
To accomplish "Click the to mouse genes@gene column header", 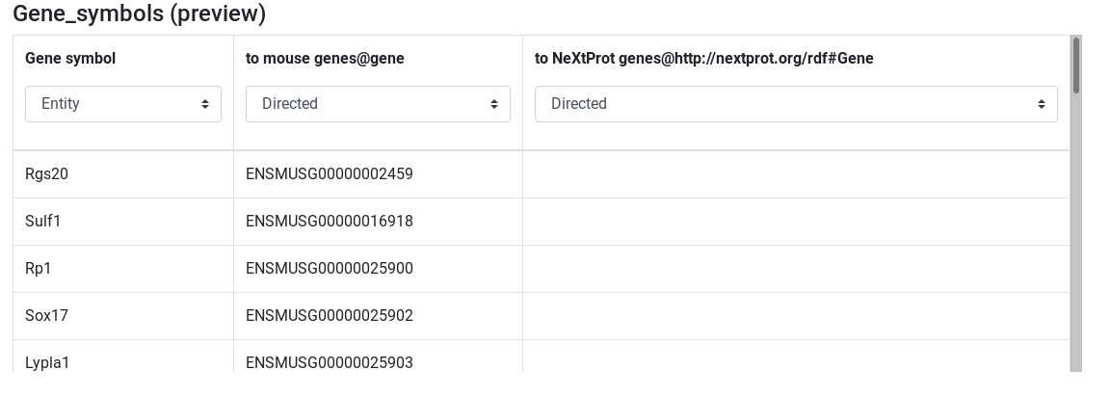I will [325, 59].
